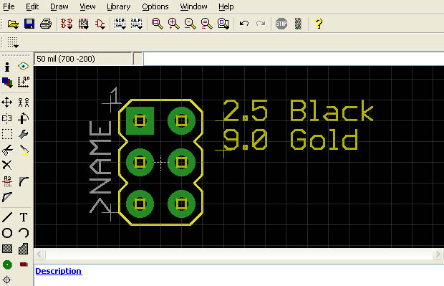Select the Miter tool

24,181
